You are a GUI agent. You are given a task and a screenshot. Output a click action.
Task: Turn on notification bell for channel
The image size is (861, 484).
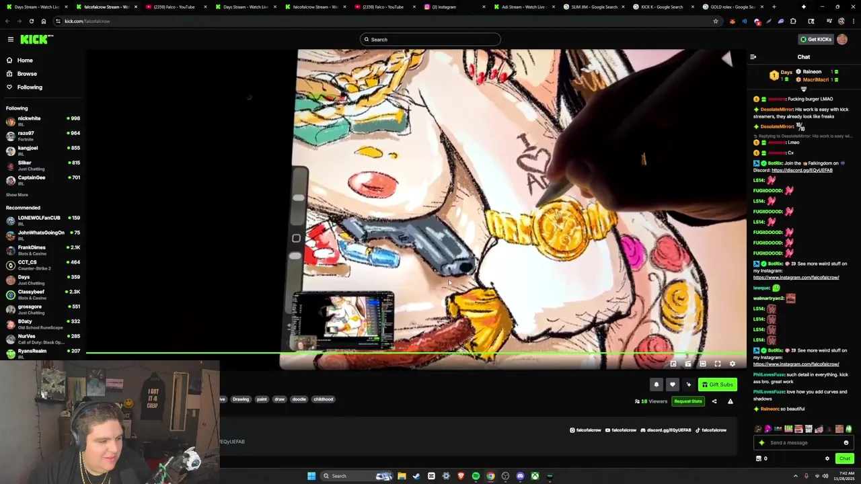pyautogui.click(x=657, y=385)
